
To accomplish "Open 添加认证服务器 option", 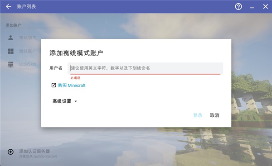I will pyautogui.click(x=34, y=151).
